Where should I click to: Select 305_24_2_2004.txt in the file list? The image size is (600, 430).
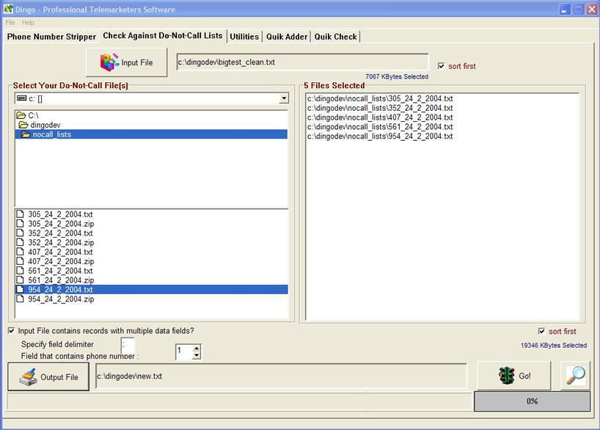60,214
